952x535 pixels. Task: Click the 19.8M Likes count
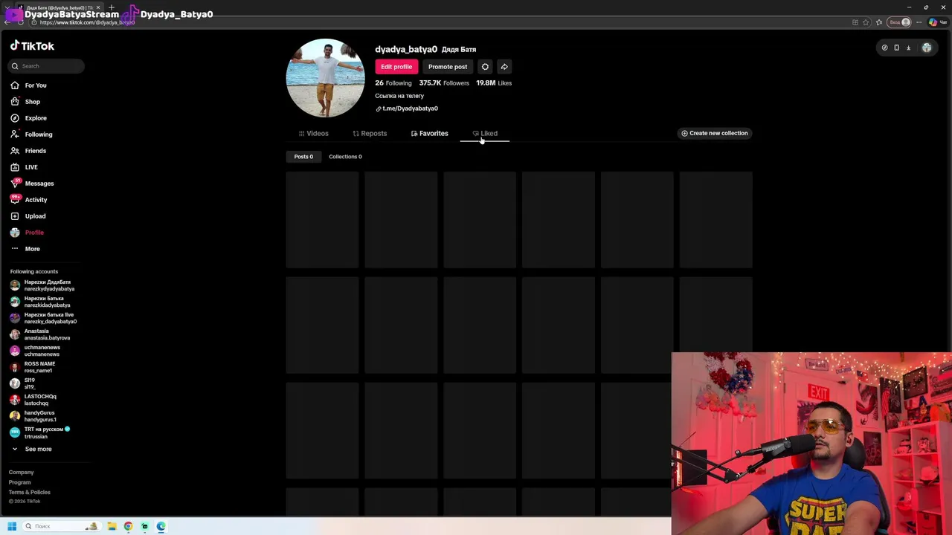(x=494, y=83)
